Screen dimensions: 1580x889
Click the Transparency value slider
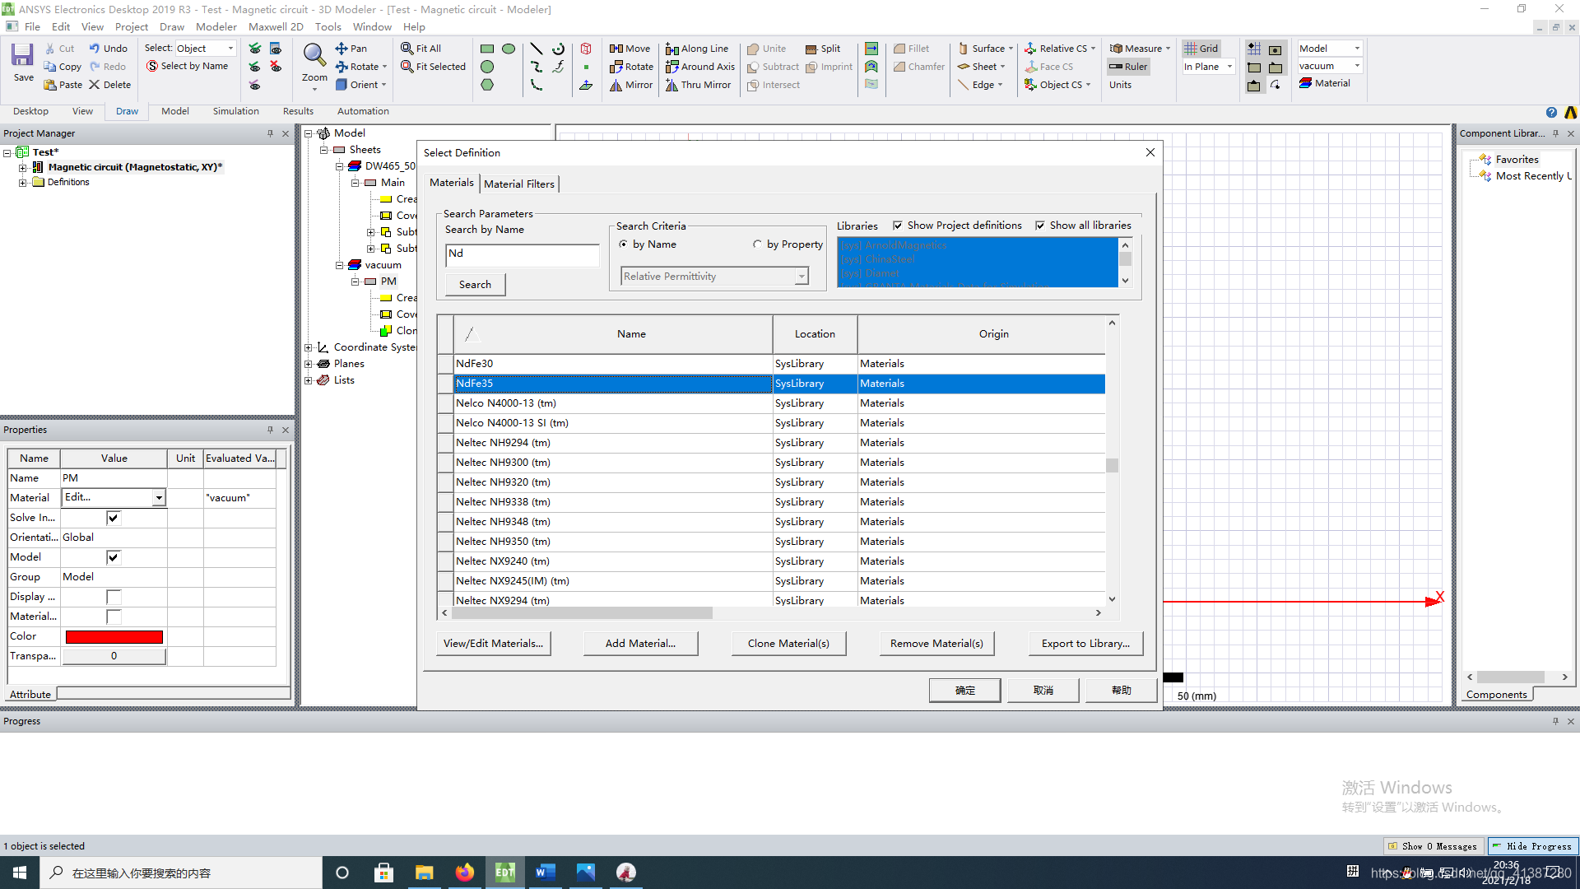pyautogui.click(x=114, y=656)
